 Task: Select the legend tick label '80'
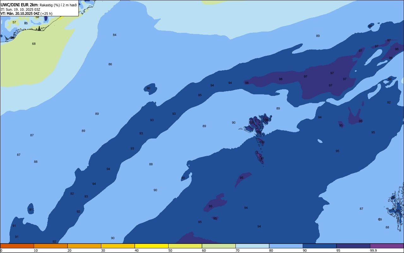271,250
